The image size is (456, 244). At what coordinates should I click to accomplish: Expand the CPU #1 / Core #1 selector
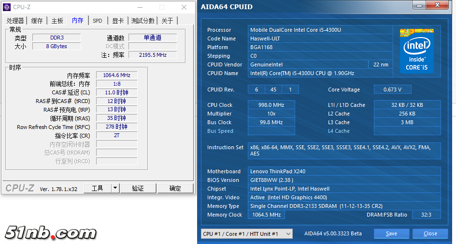coord(288,234)
